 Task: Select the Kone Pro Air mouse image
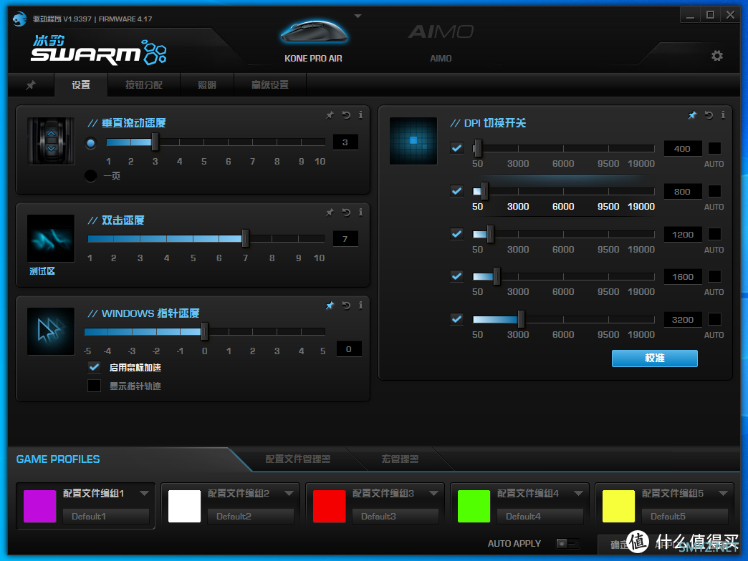tap(313, 32)
